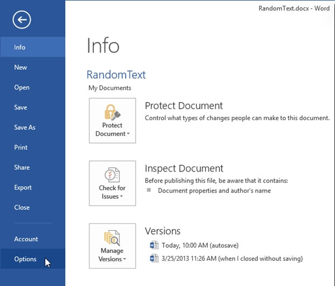The height and width of the screenshot is (286, 335).
Task: Select Info in the backstage menu
Action: (x=33, y=47)
